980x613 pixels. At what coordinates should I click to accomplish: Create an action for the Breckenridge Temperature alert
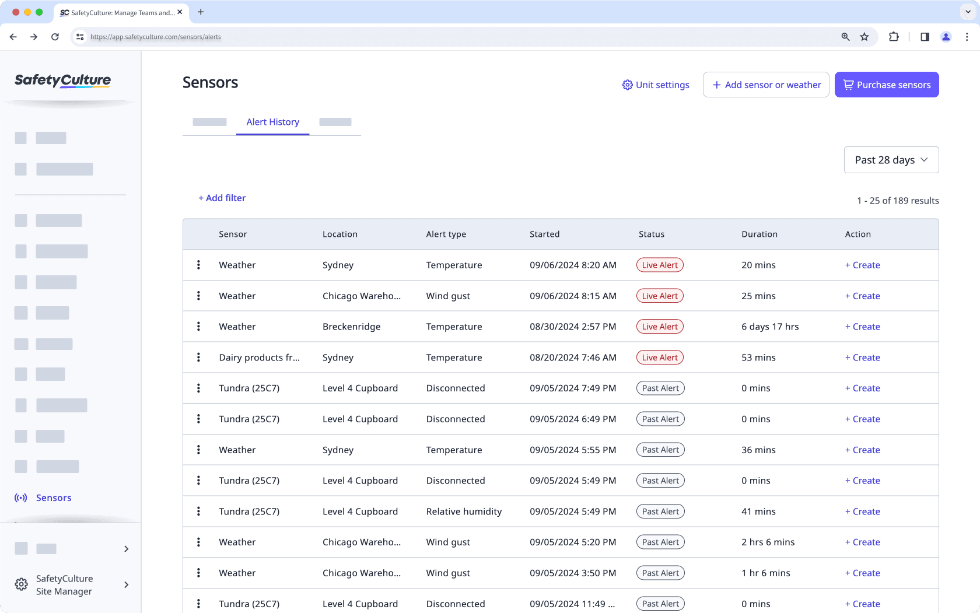coord(863,327)
